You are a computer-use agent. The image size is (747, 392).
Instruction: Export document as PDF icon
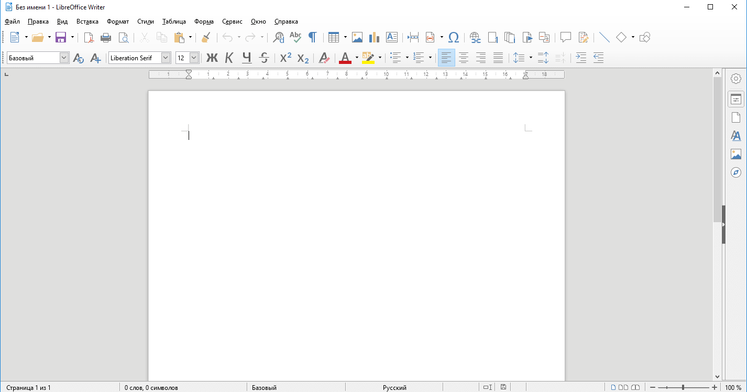(x=89, y=37)
